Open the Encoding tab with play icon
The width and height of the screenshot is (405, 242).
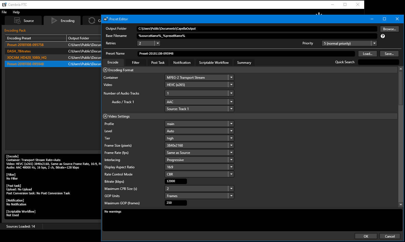(x=63, y=21)
